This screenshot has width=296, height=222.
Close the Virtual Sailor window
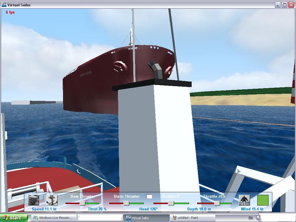tap(291, 5)
